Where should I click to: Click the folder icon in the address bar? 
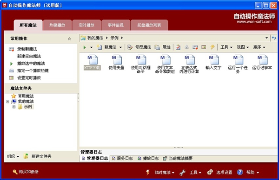point(83,38)
